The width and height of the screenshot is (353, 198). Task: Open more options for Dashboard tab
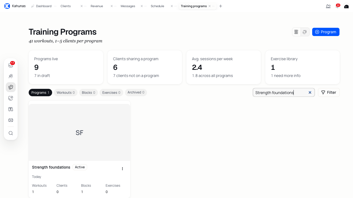pos(55,6)
